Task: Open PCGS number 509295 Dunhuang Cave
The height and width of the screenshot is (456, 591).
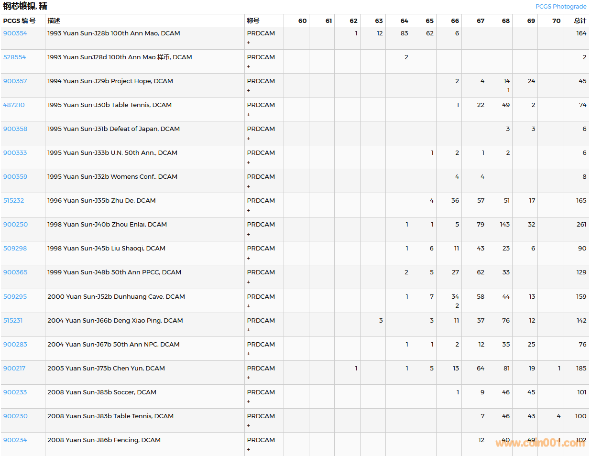Action: [15, 297]
